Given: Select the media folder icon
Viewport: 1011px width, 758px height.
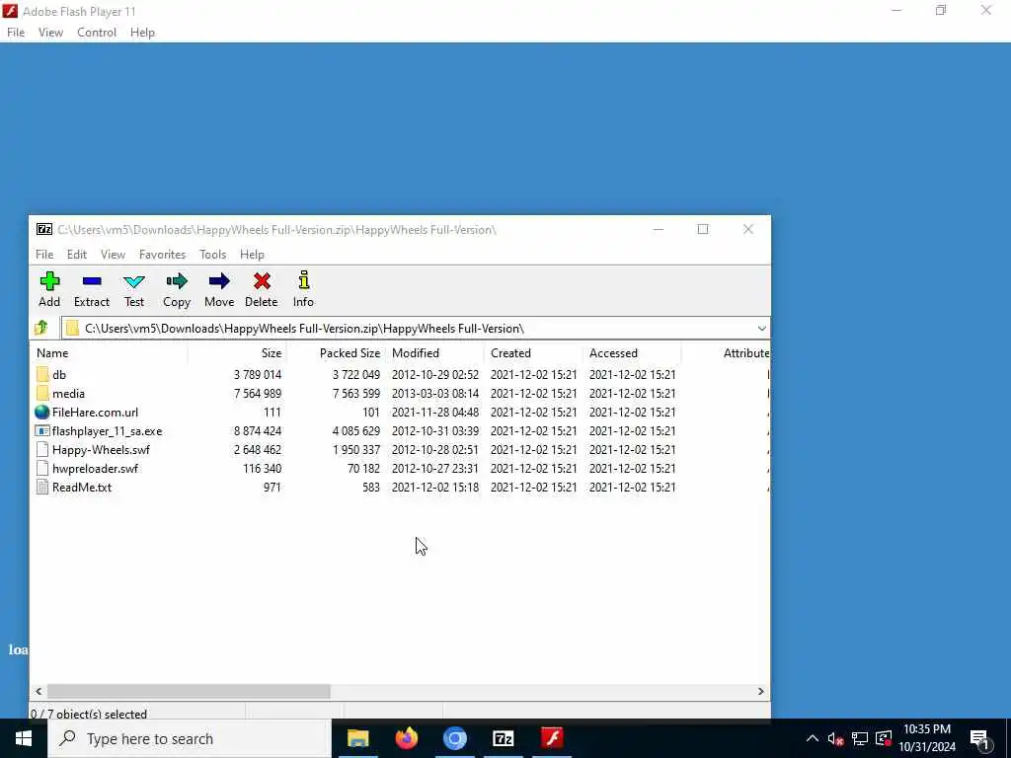Looking at the screenshot, I should coord(42,393).
